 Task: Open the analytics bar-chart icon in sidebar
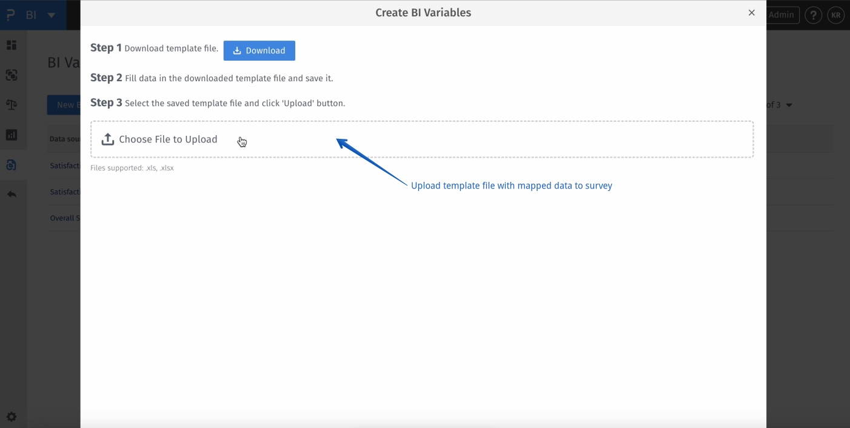coord(12,135)
